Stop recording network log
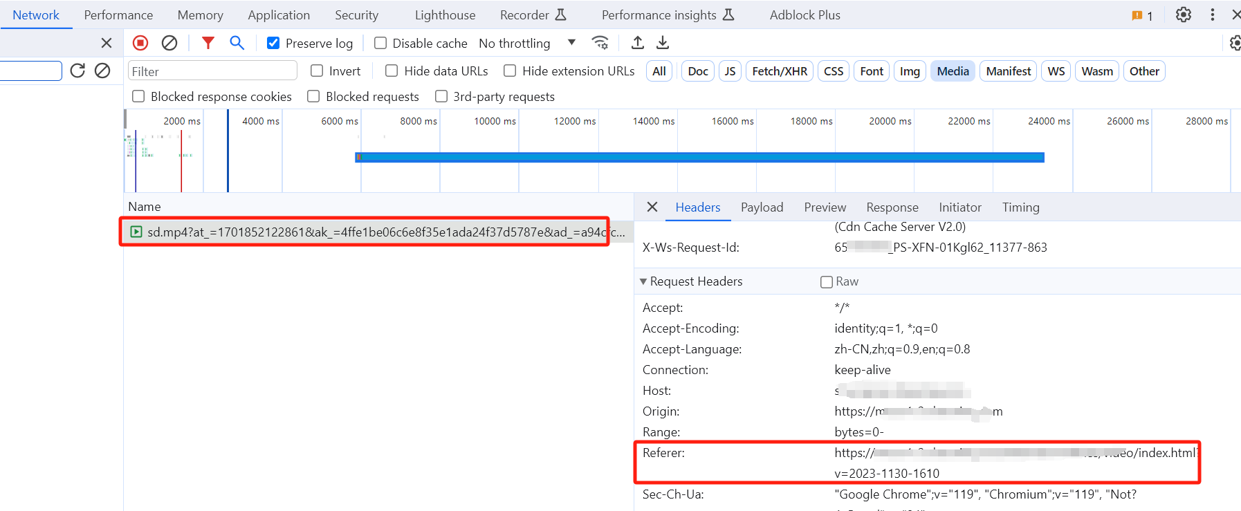The height and width of the screenshot is (511, 1241). 140,43
